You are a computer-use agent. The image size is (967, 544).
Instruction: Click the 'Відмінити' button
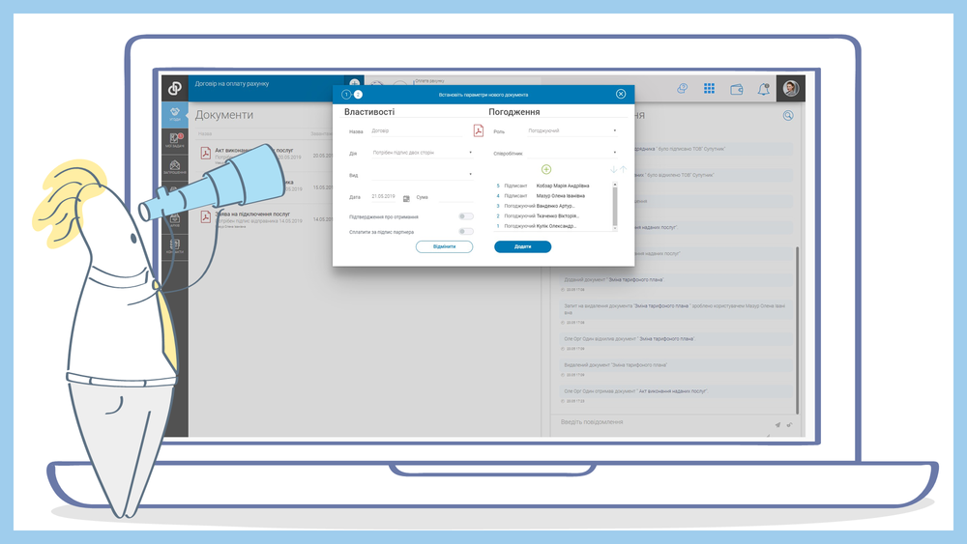pyautogui.click(x=444, y=246)
